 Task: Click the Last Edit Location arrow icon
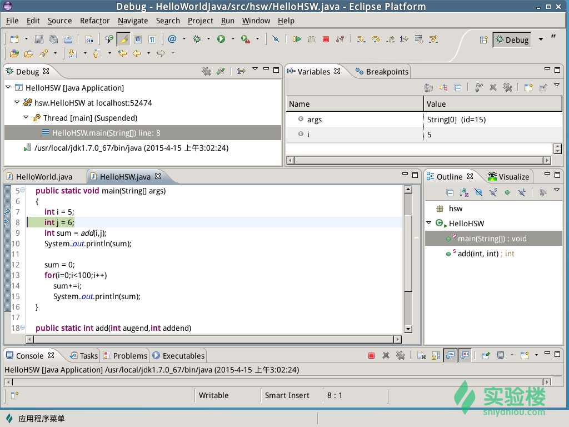click(x=122, y=54)
